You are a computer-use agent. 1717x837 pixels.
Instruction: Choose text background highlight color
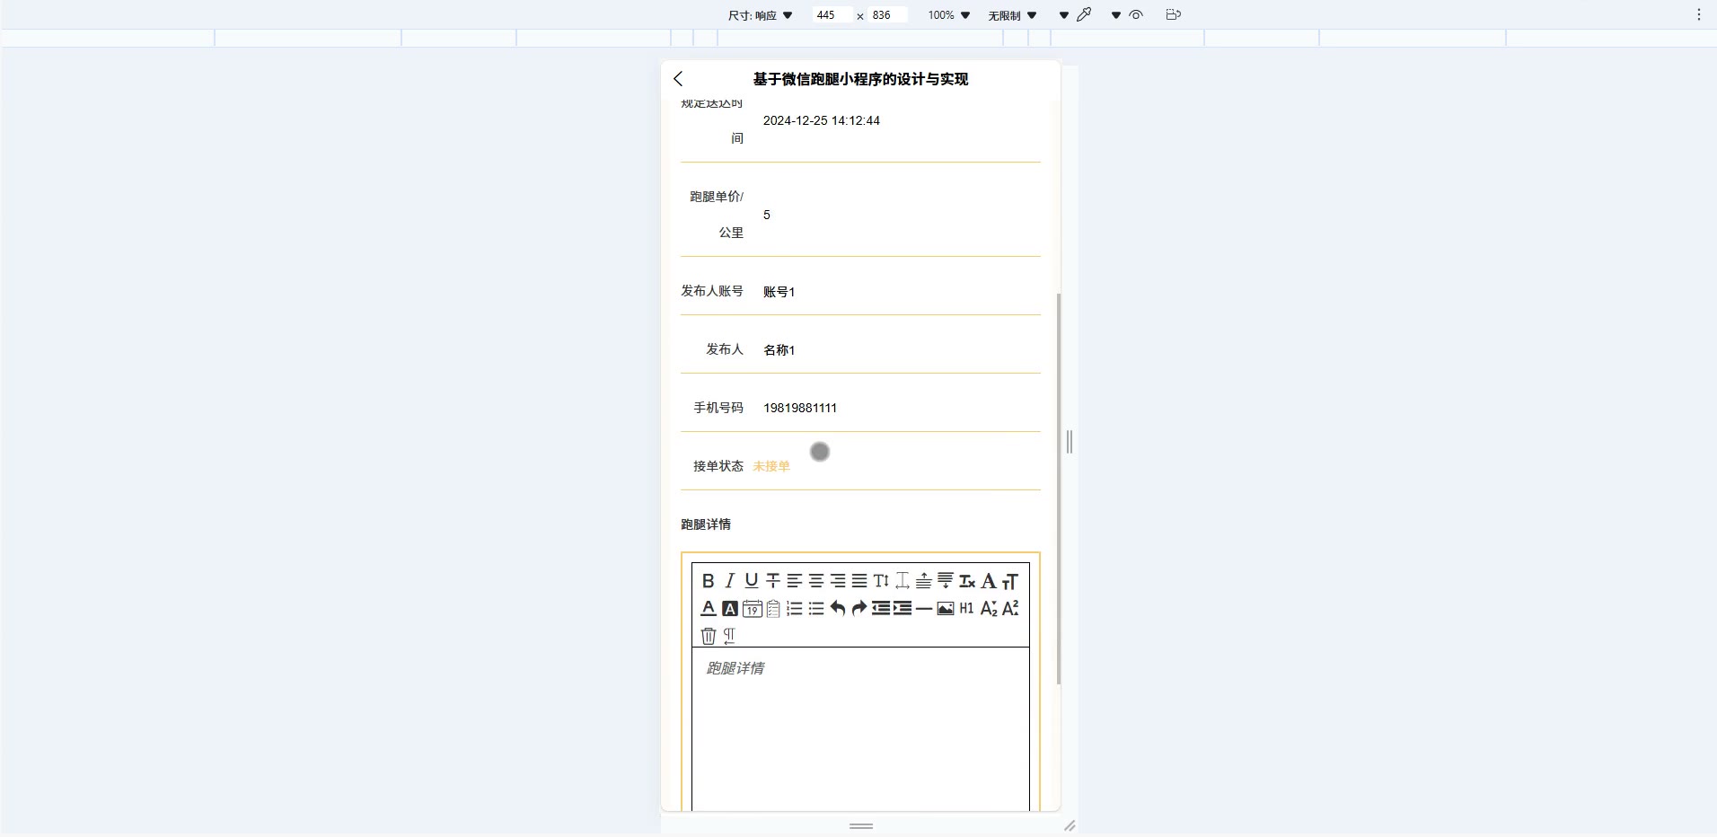[x=730, y=609]
